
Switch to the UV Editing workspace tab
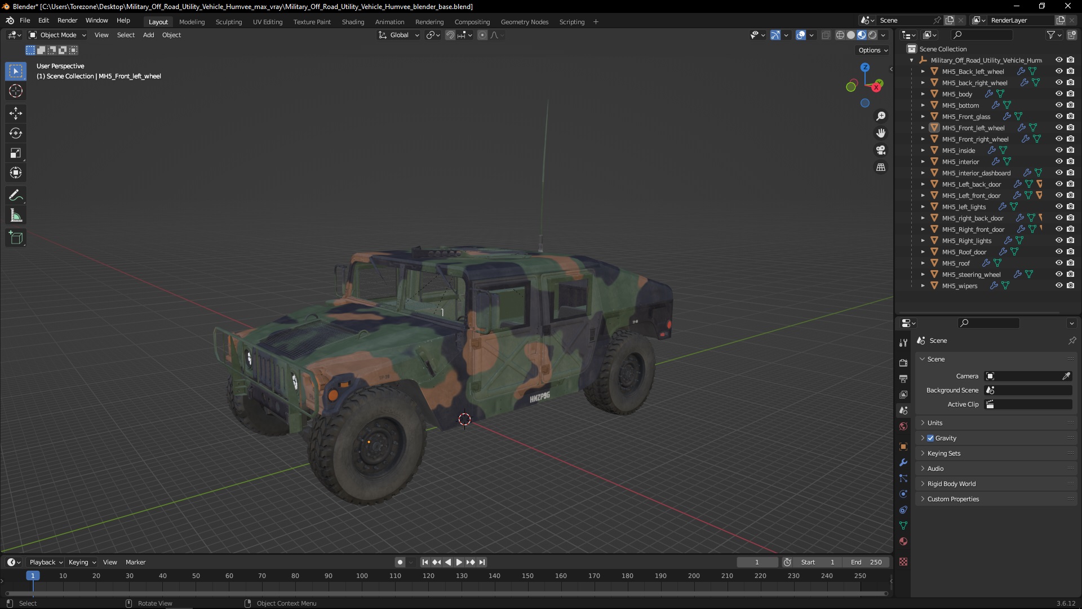point(268,22)
